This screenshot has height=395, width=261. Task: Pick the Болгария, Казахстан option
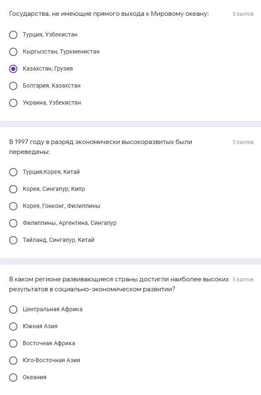[13, 86]
